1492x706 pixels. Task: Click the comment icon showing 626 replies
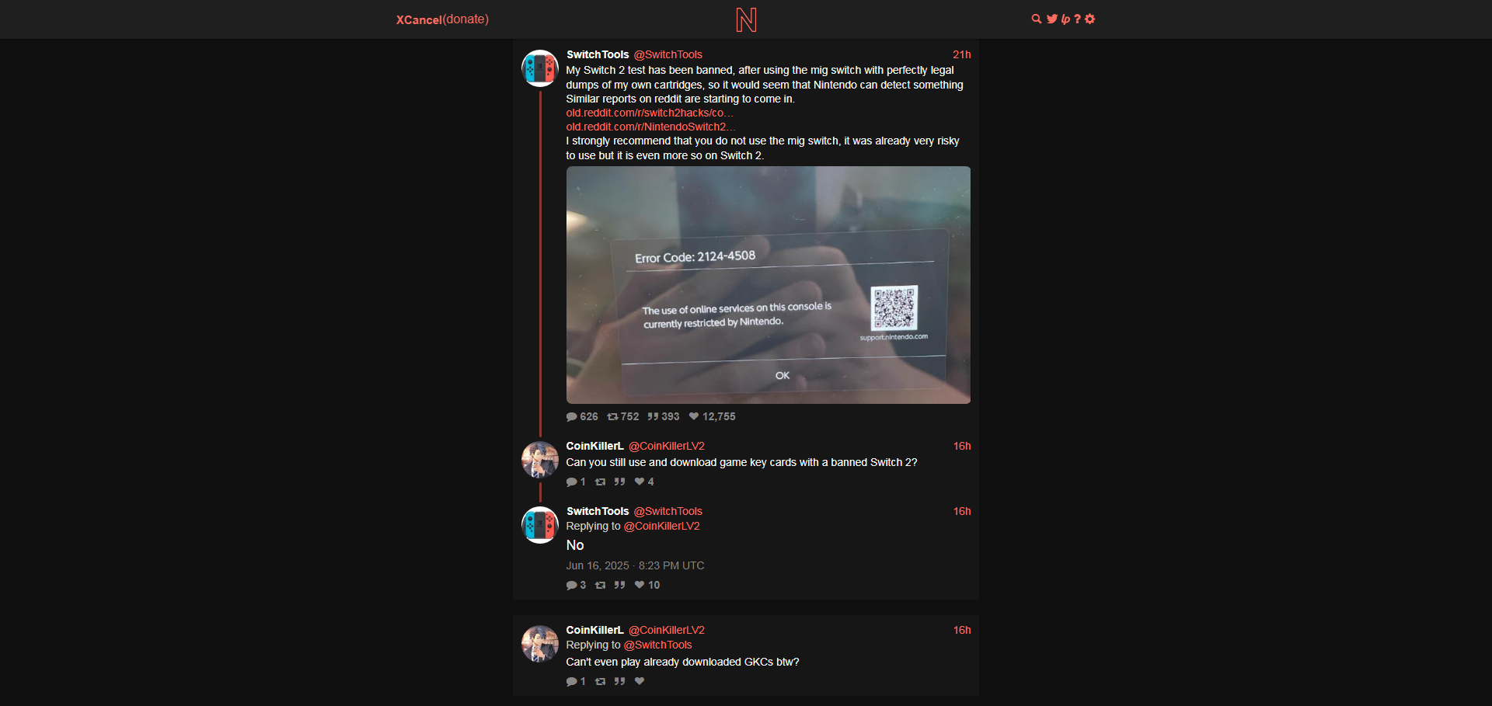click(571, 416)
